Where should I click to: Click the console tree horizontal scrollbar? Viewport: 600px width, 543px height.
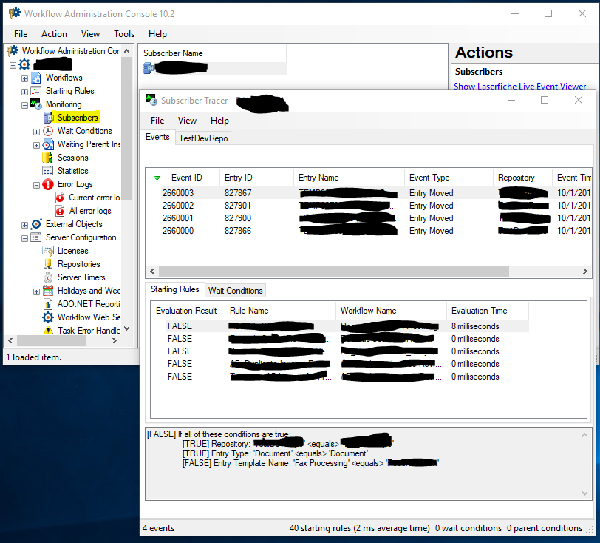point(52,340)
